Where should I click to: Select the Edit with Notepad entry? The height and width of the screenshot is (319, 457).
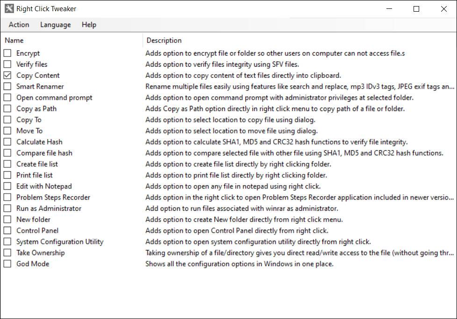coord(44,186)
